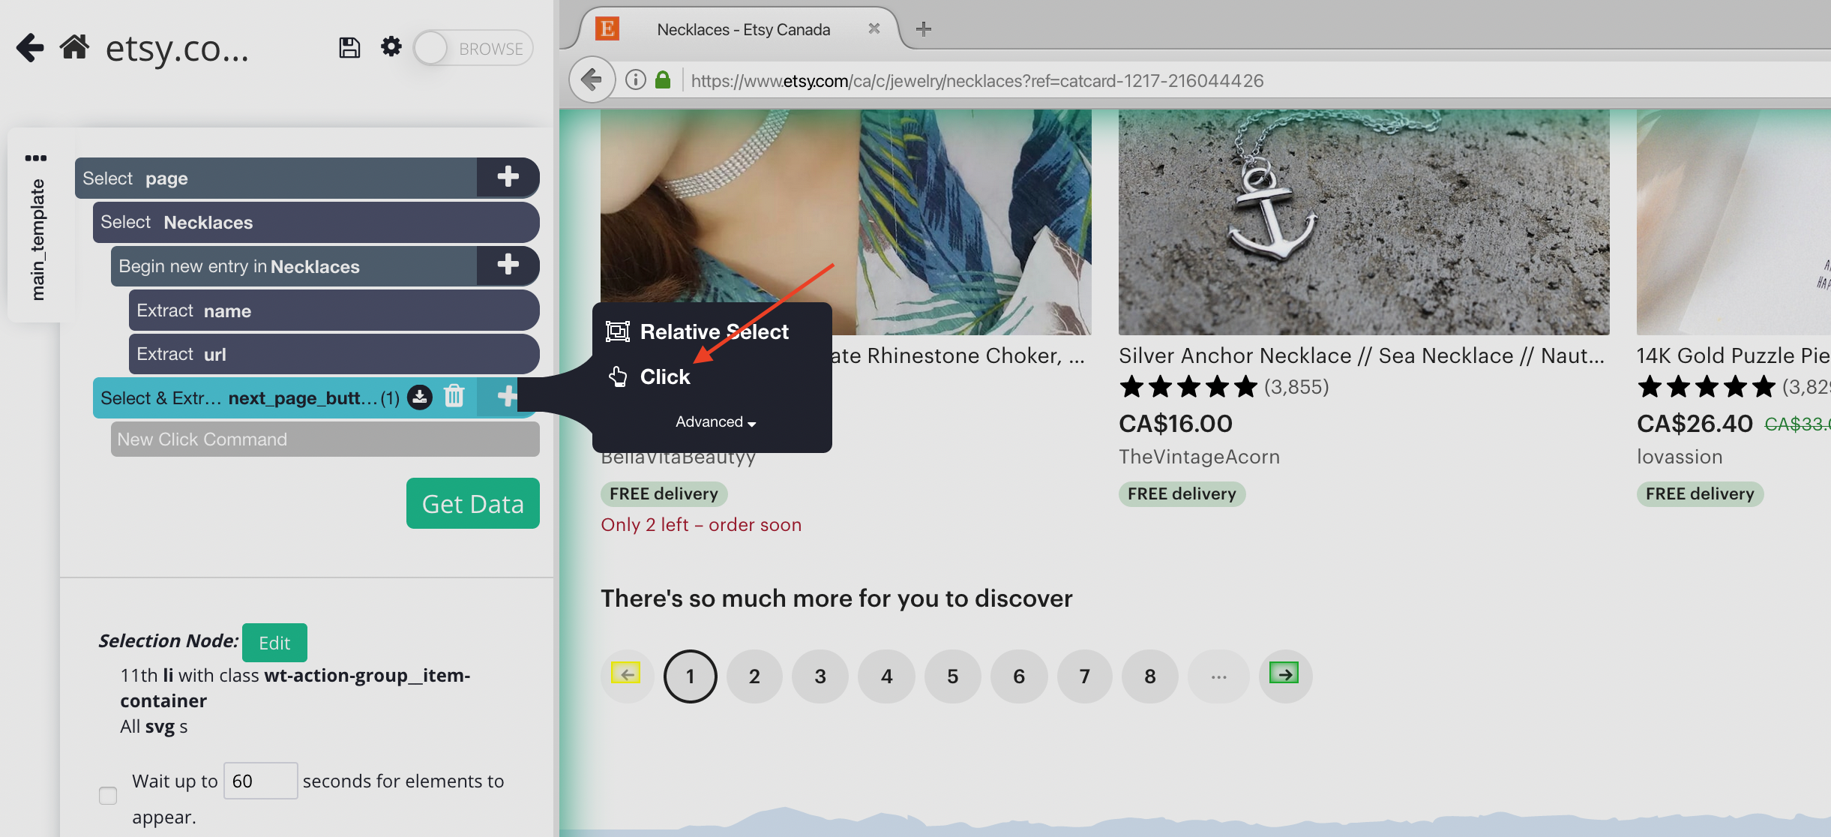Click Edit next to Selection Node
This screenshot has width=1831, height=837.
click(274, 643)
